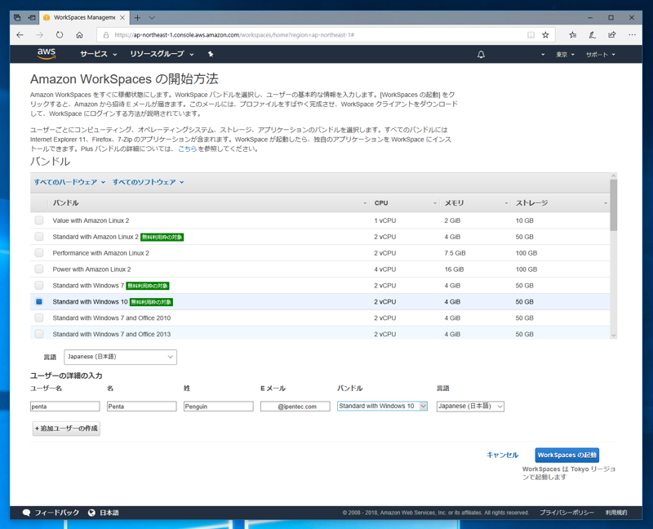Check the Value with Amazon Linux 2 bundle
This screenshot has height=529, width=653.
point(39,220)
